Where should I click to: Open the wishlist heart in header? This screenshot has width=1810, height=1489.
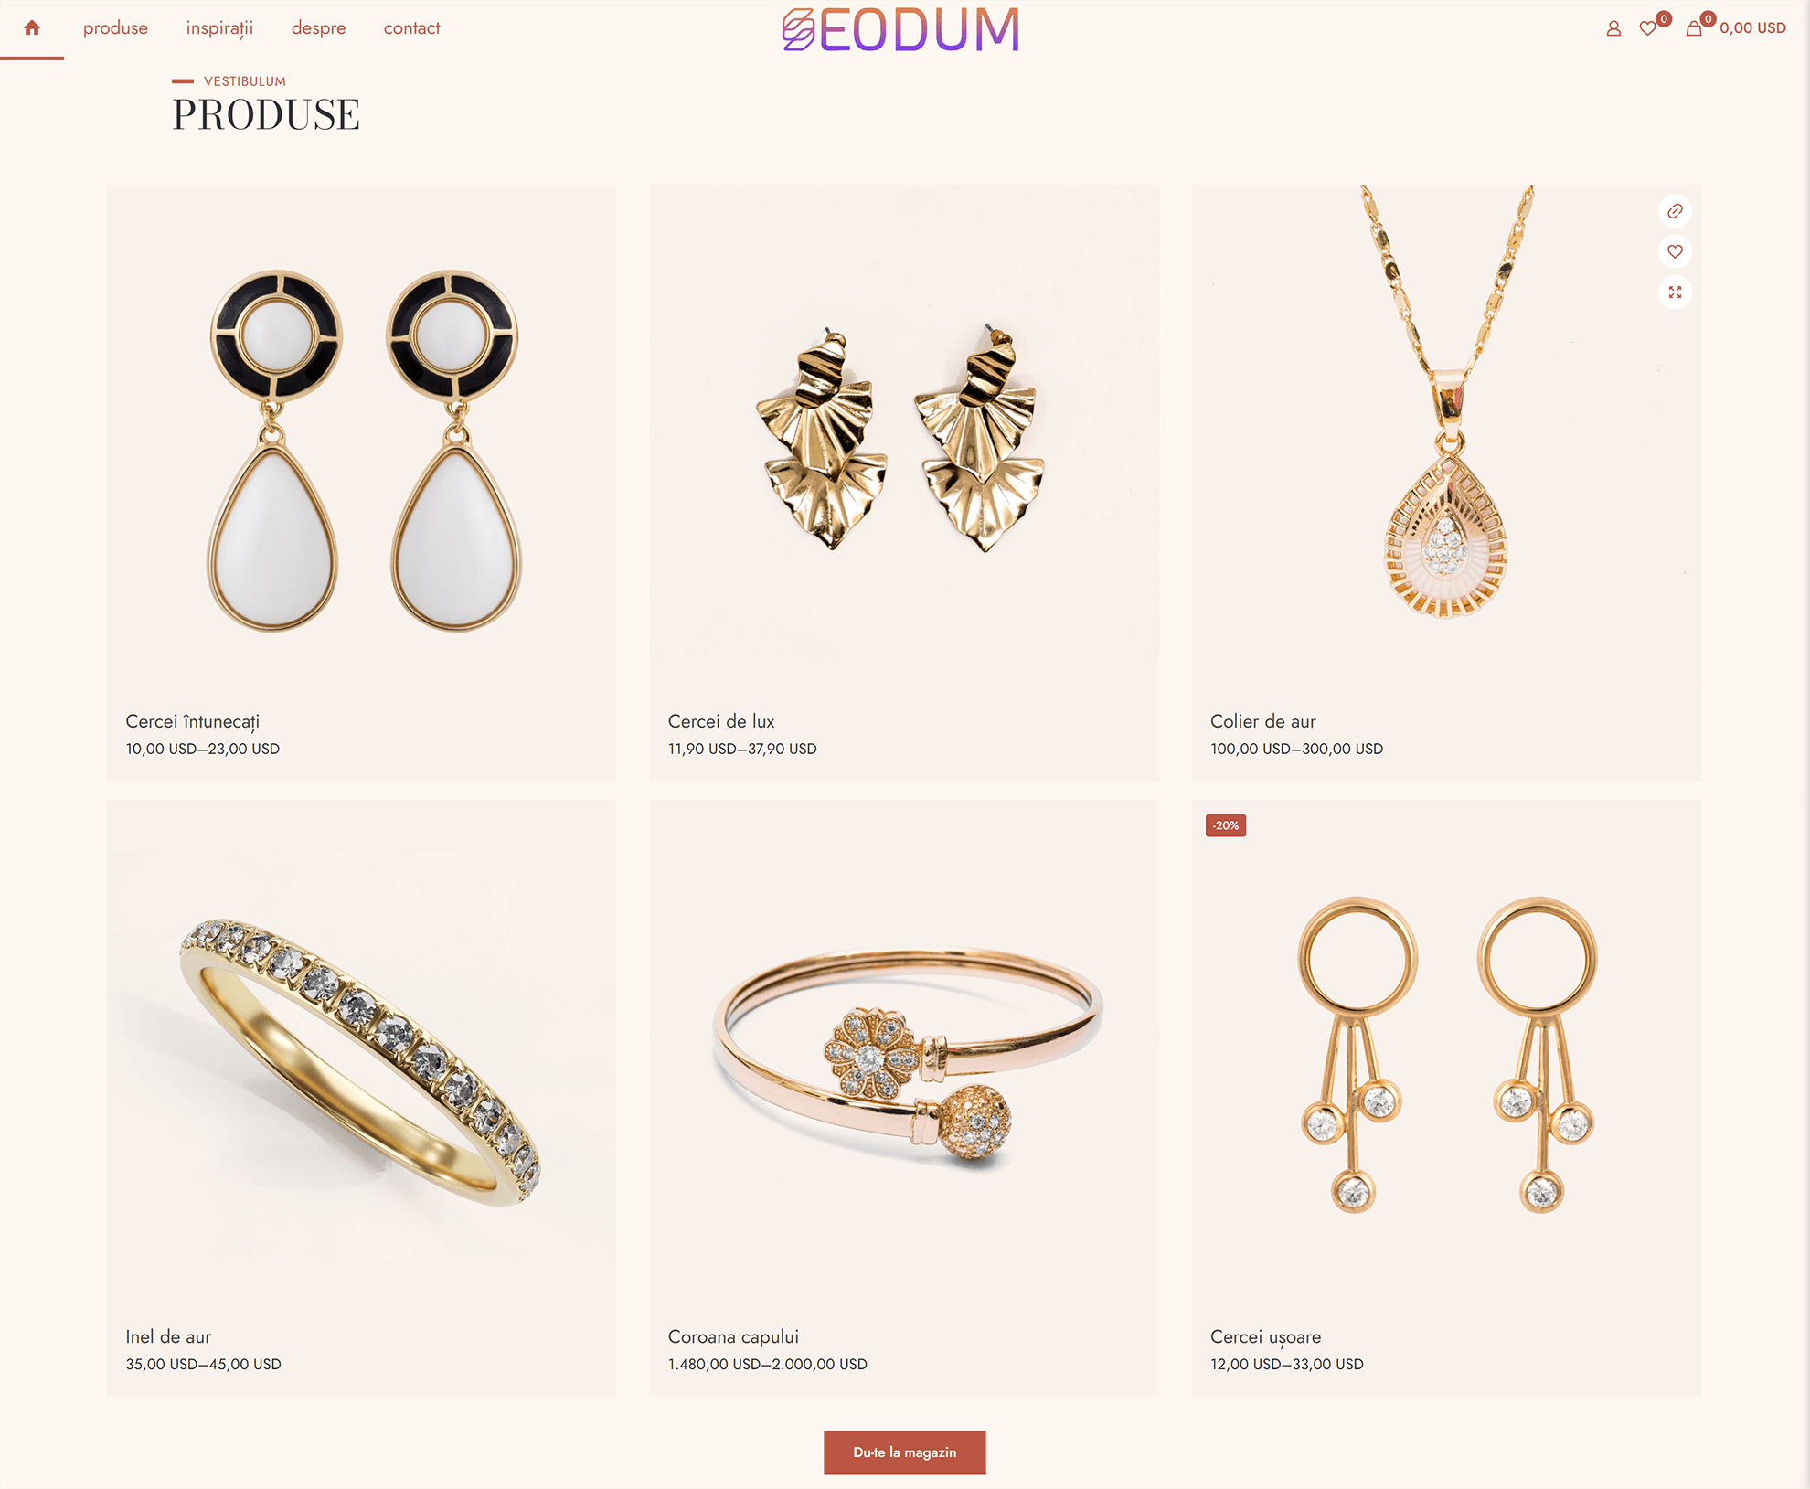pos(1648,28)
